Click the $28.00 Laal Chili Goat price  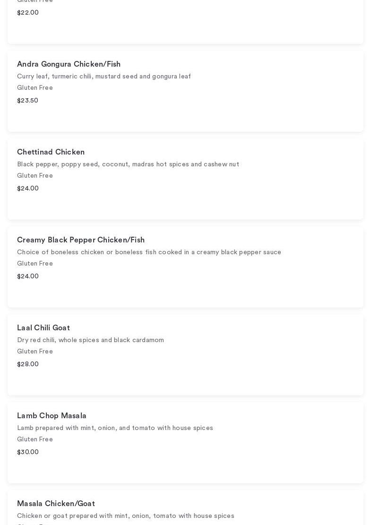28,364
